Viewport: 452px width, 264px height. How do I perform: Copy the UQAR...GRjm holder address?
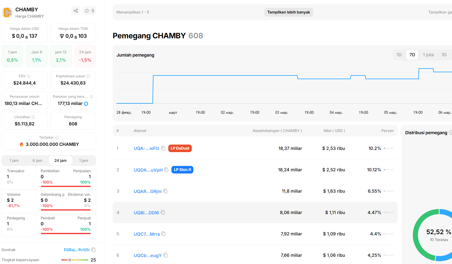click(x=165, y=191)
